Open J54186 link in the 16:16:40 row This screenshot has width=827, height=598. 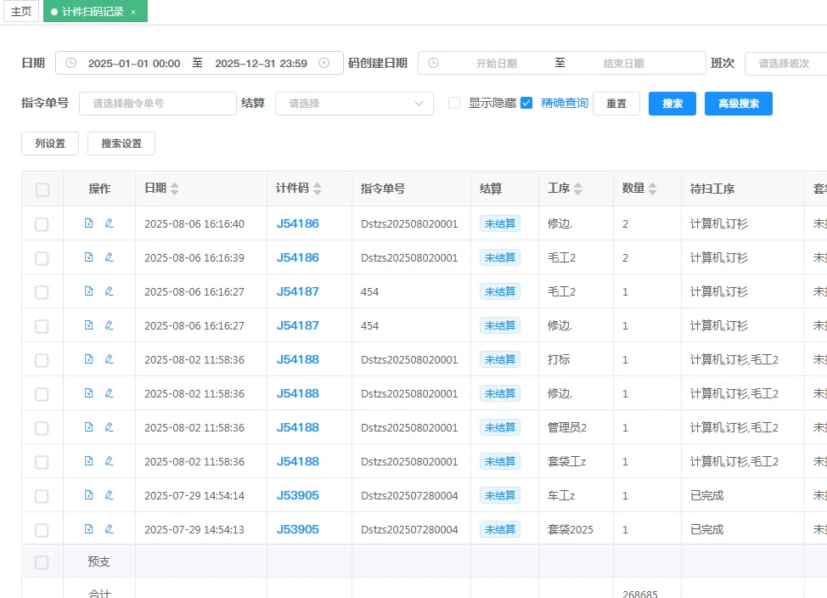click(x=298, y=223)
